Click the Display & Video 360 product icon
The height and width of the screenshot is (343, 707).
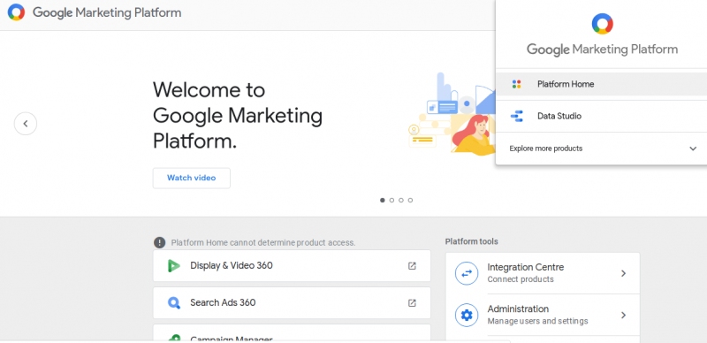[173, 266]
